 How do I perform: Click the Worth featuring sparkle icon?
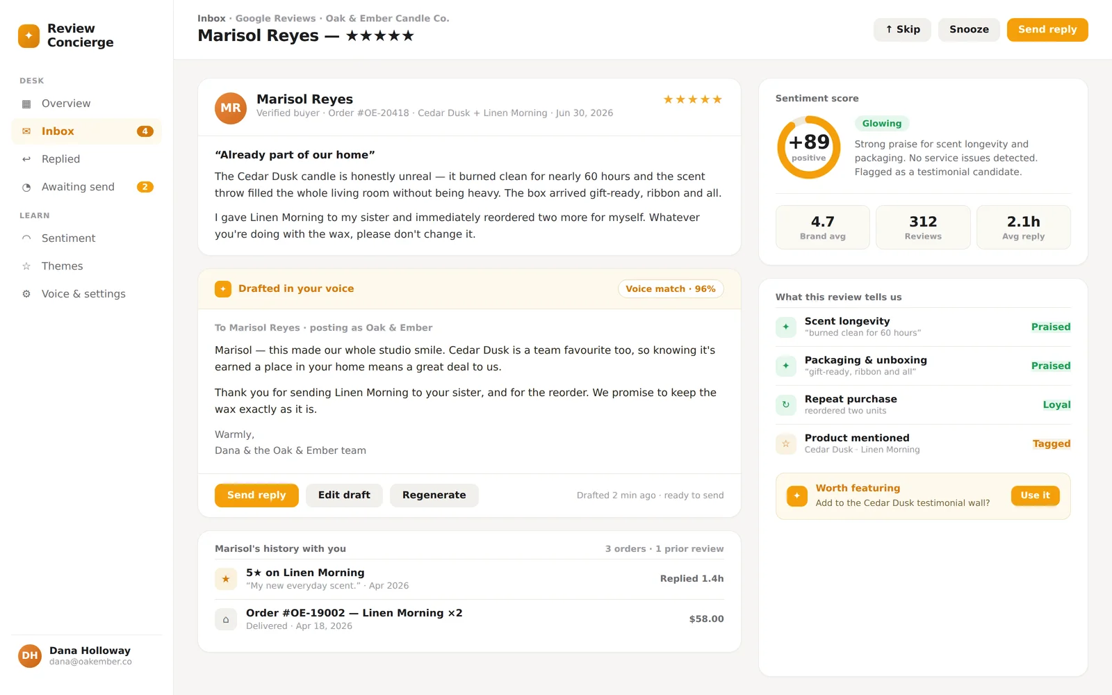click(797, 496)
